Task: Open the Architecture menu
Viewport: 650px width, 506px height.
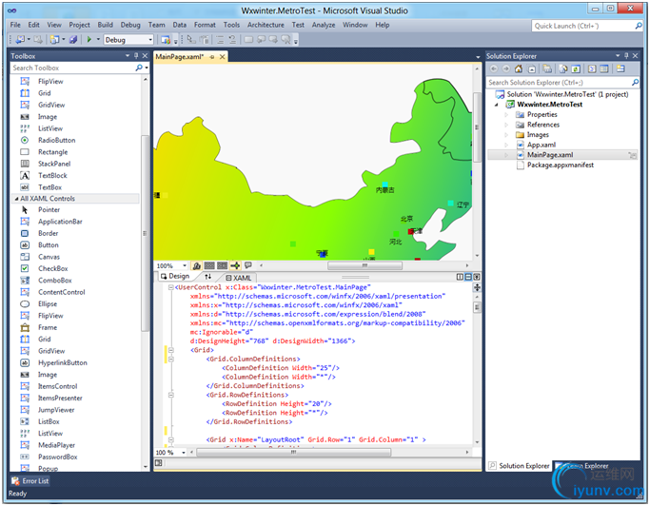Action: click(266, 25)
